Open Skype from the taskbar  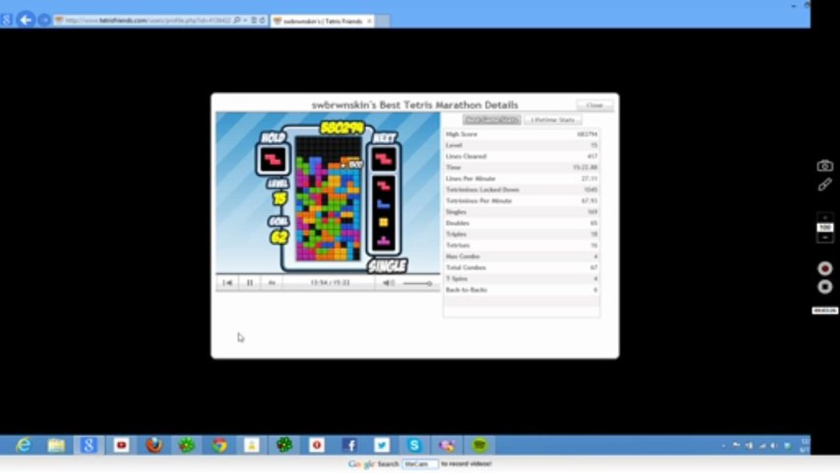(x=414, y=445)
